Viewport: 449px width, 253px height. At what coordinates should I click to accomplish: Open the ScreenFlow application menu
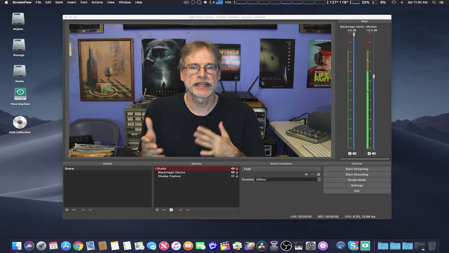pyautogui.click(x=22, y=2)
